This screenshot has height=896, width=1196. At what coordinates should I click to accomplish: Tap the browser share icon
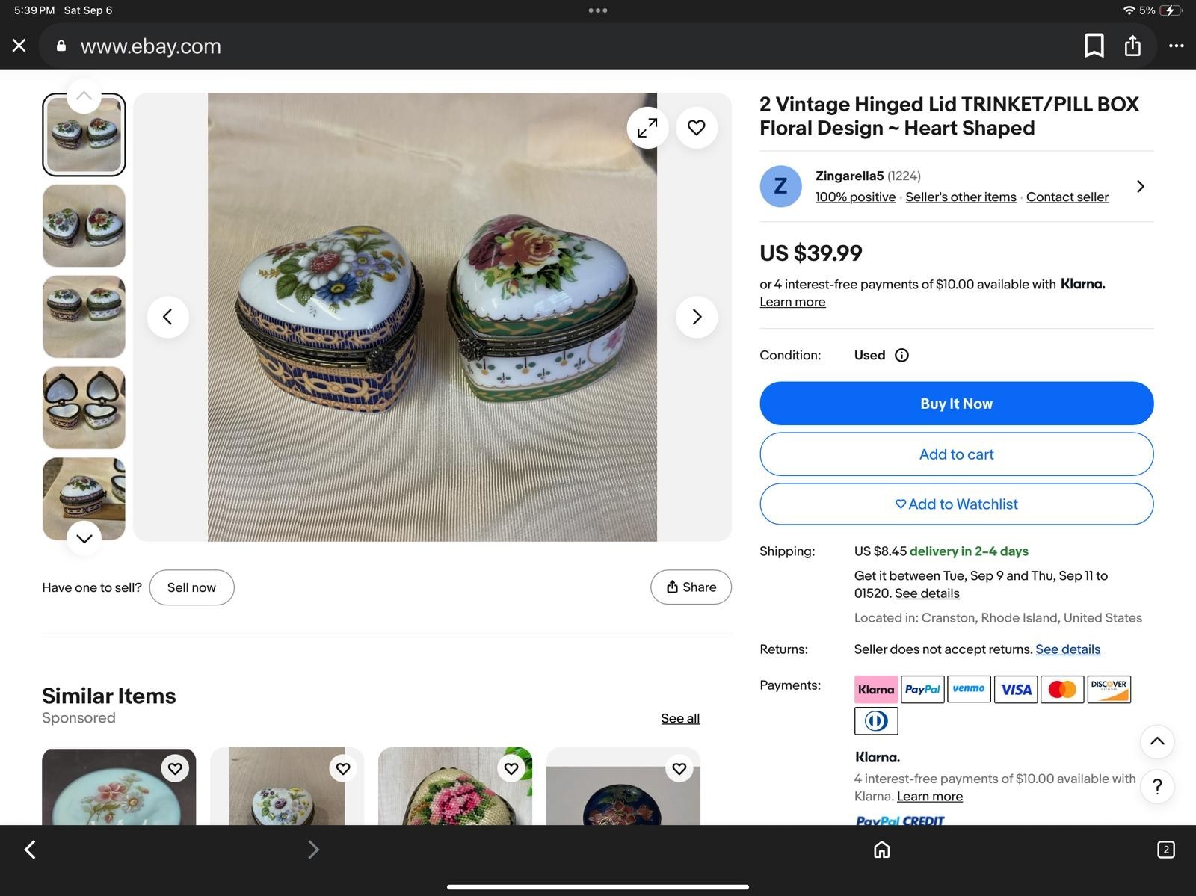(1133, 46)
